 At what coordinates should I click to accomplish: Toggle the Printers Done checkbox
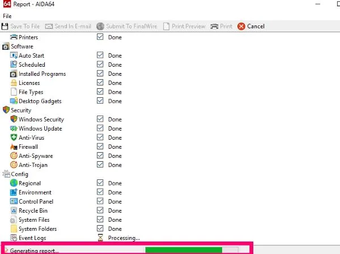[x=100, y=37]
